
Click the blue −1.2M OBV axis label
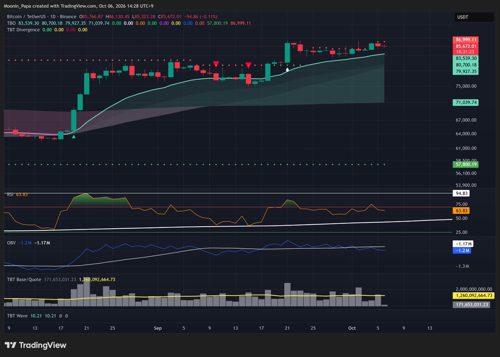[x=462, y=250]
